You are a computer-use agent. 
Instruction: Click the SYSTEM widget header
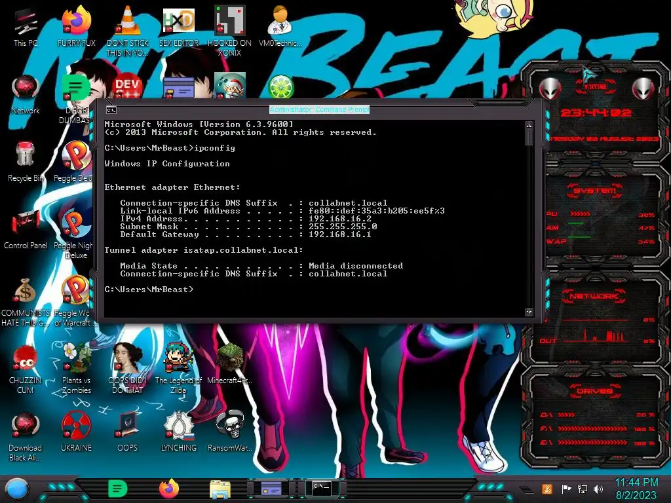pos(595,191)
